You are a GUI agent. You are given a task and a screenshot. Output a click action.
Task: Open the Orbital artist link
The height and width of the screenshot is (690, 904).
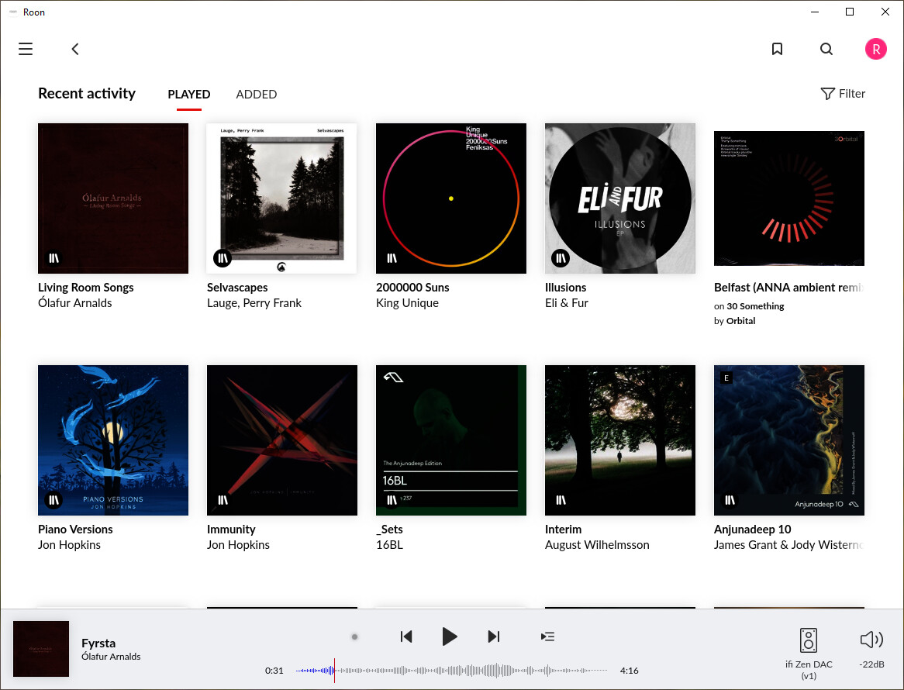click(x=741, y=320)
